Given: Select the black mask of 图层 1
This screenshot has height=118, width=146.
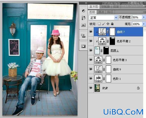Looking at the screenshot, I should (106, 50).
